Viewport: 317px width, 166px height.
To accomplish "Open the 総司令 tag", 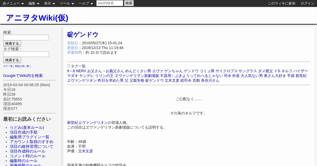I will pos(186,80).
